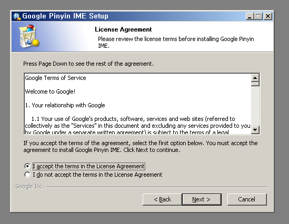The image size is (289, 224).
Task: Click the "I accept the terms" label text
Action: 89,166
